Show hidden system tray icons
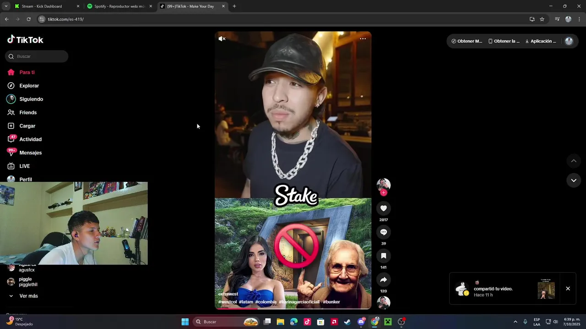 pos(515,322)
